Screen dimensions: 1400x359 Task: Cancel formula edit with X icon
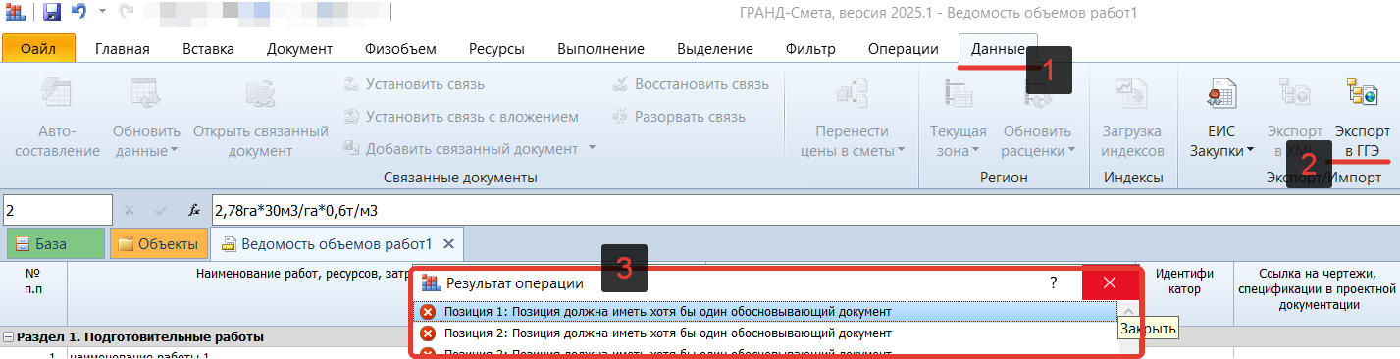[x=130, y=210]
